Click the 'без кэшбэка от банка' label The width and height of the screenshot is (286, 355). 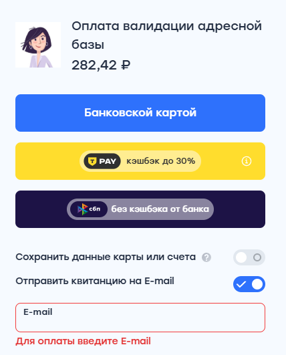[160, 209]
